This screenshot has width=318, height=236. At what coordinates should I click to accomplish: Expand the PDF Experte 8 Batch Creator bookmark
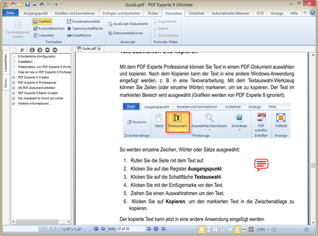tap(13, 93)
